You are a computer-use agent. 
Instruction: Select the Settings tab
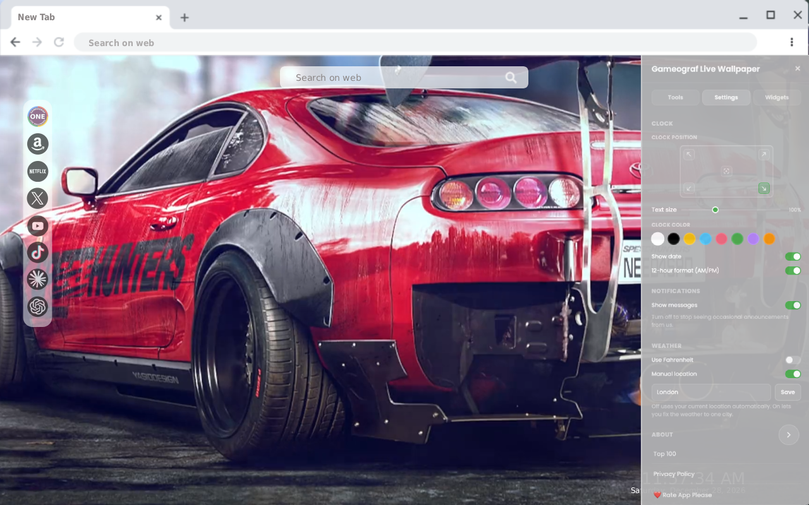click(x=726, y=97)
